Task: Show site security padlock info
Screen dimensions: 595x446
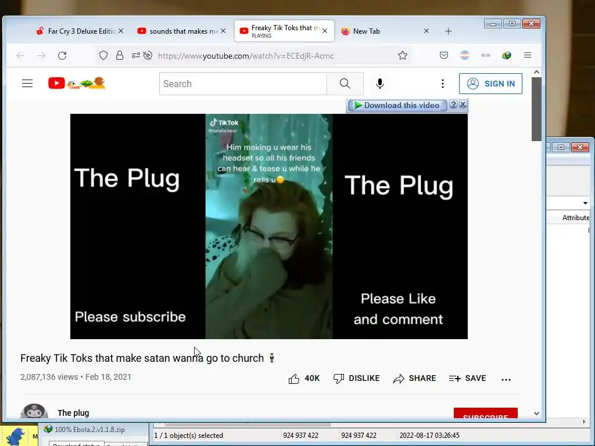Action: [x=120, y=56]
